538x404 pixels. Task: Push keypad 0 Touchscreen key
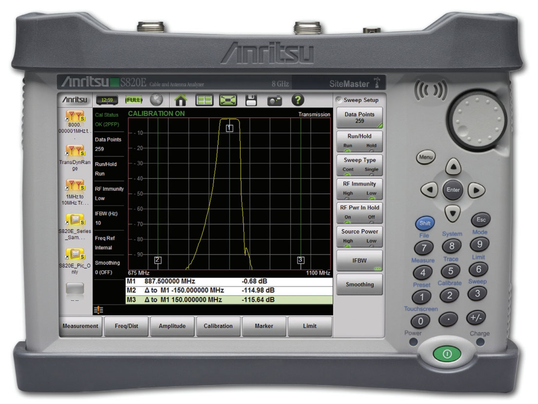pos(421,321)
